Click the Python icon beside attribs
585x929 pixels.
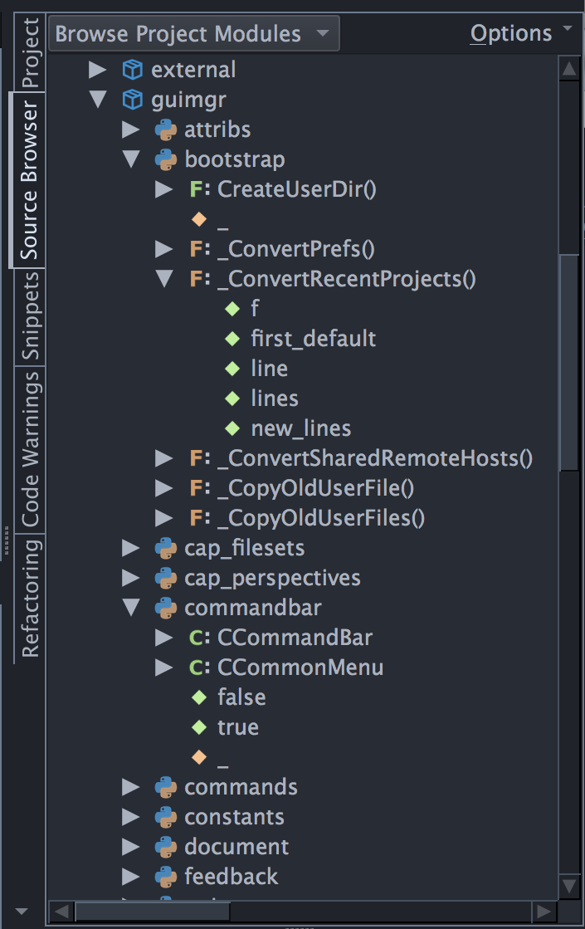click(166, 130)
